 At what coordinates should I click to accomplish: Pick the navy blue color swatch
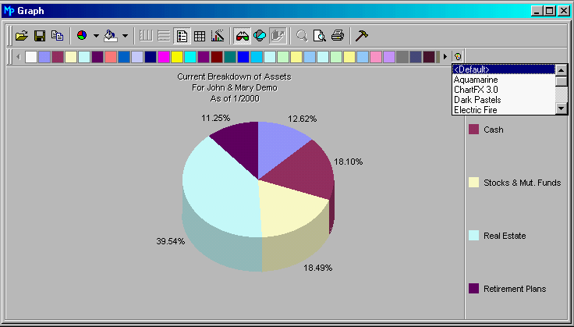[151, 57]
